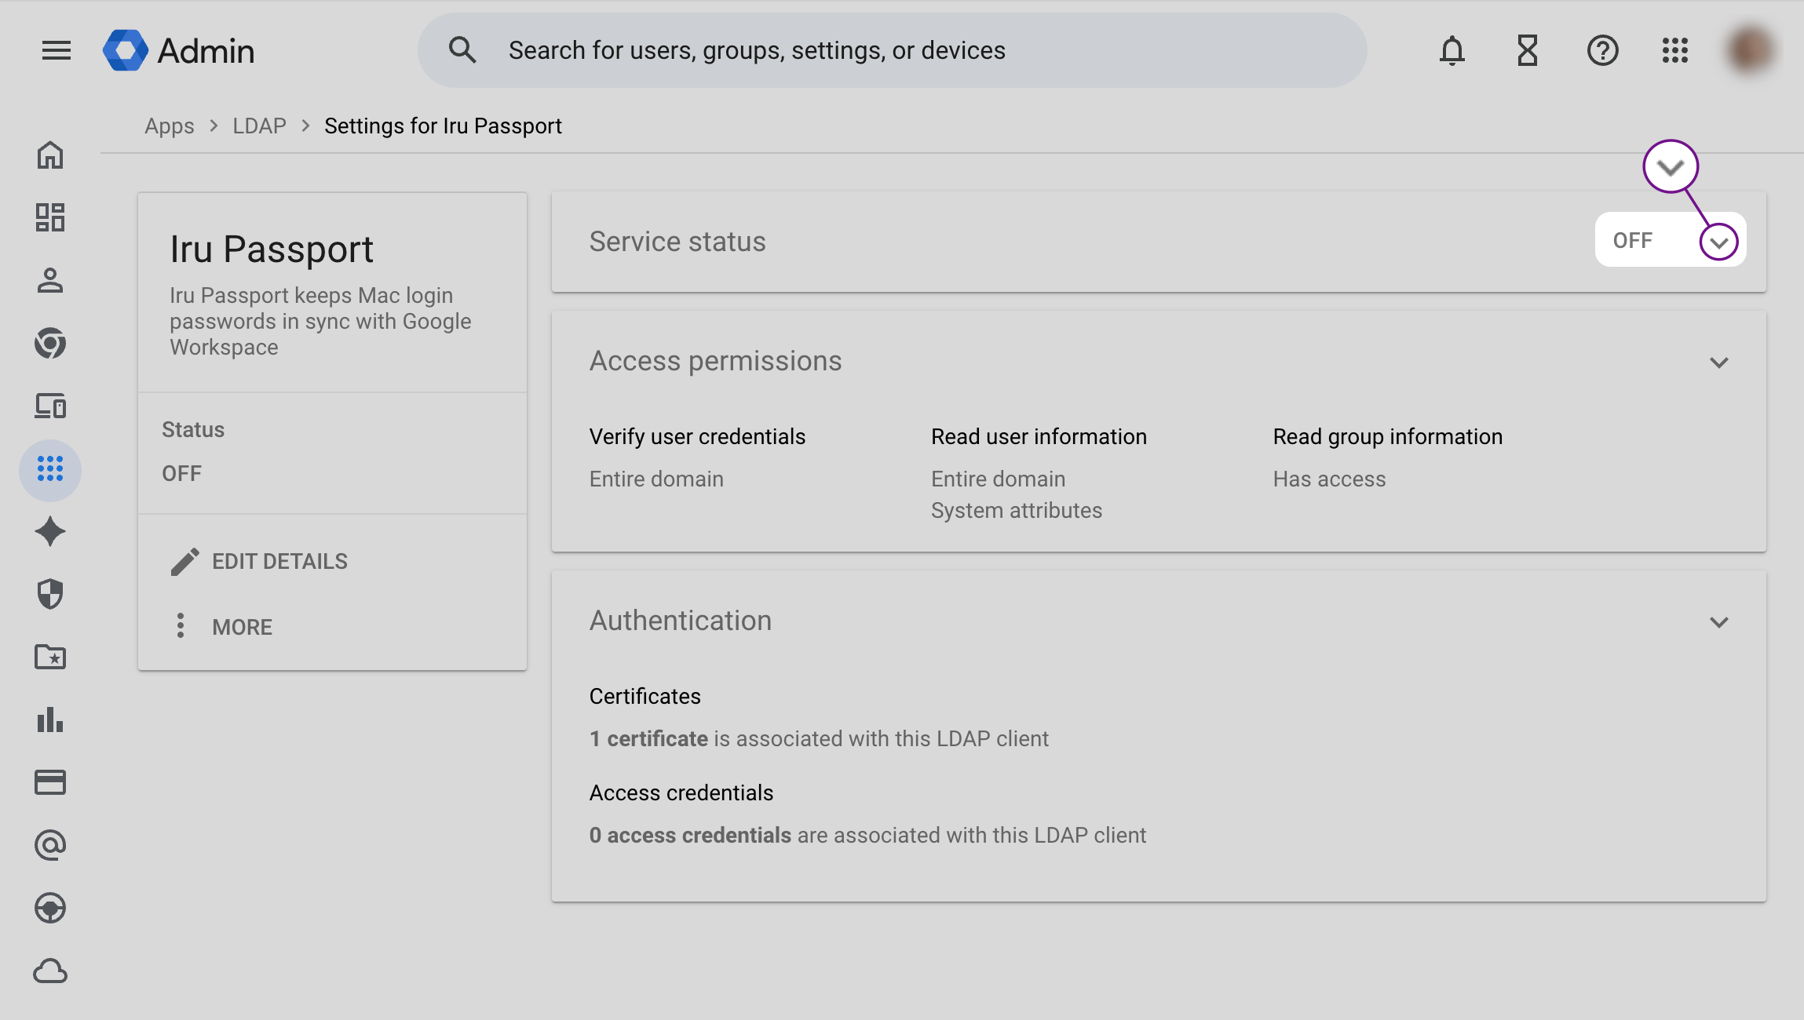Click the Certificates label

tap(645, 696)
